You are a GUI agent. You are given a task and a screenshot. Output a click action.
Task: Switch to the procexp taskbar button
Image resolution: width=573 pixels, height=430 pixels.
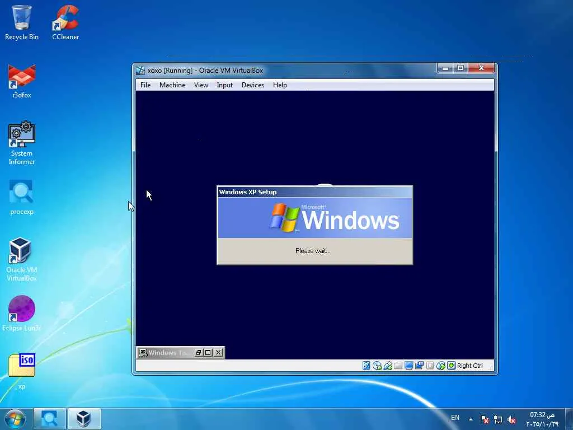point(50,419)
